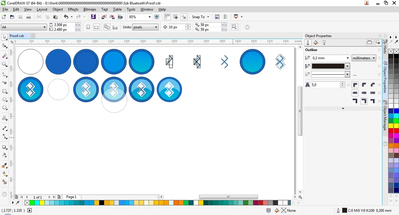The width and height of the screenshot is (399, 215).
Task: Open the line style dropdown
Action: tap(347, 74)
